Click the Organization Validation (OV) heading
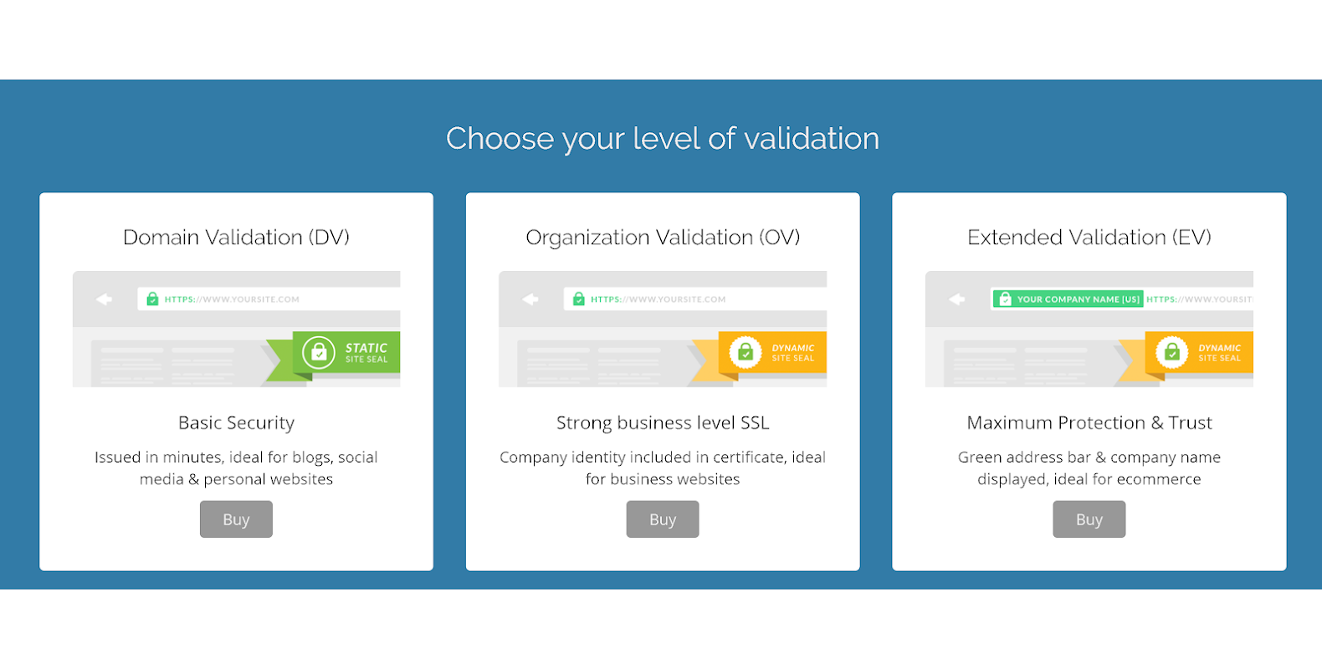Screen dimensions: 1322x669 (663, 237)
